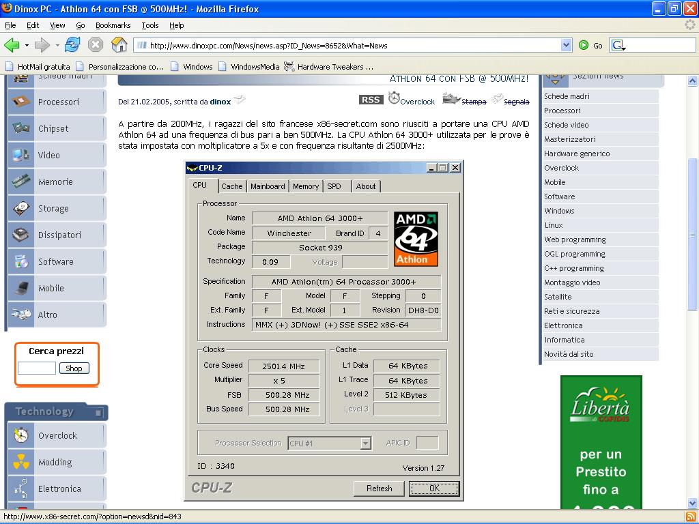Open the Video sidebar icon

(x=21, y=155)
